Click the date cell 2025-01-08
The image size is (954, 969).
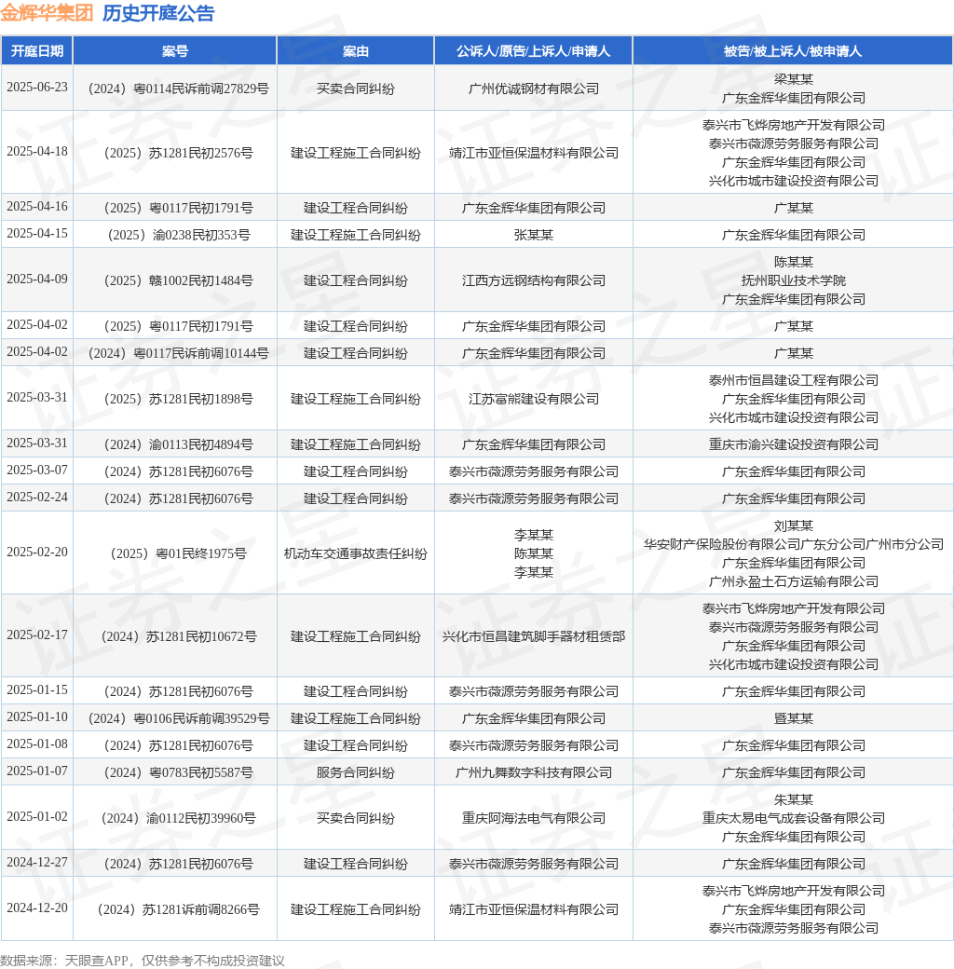[x=37, y=744]
